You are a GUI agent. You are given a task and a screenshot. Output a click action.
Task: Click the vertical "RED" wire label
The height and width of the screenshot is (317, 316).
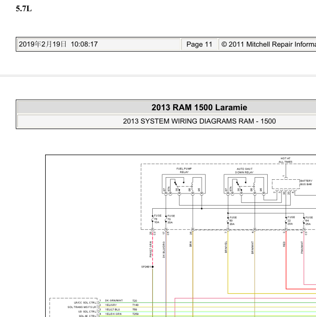click(284, 244)
